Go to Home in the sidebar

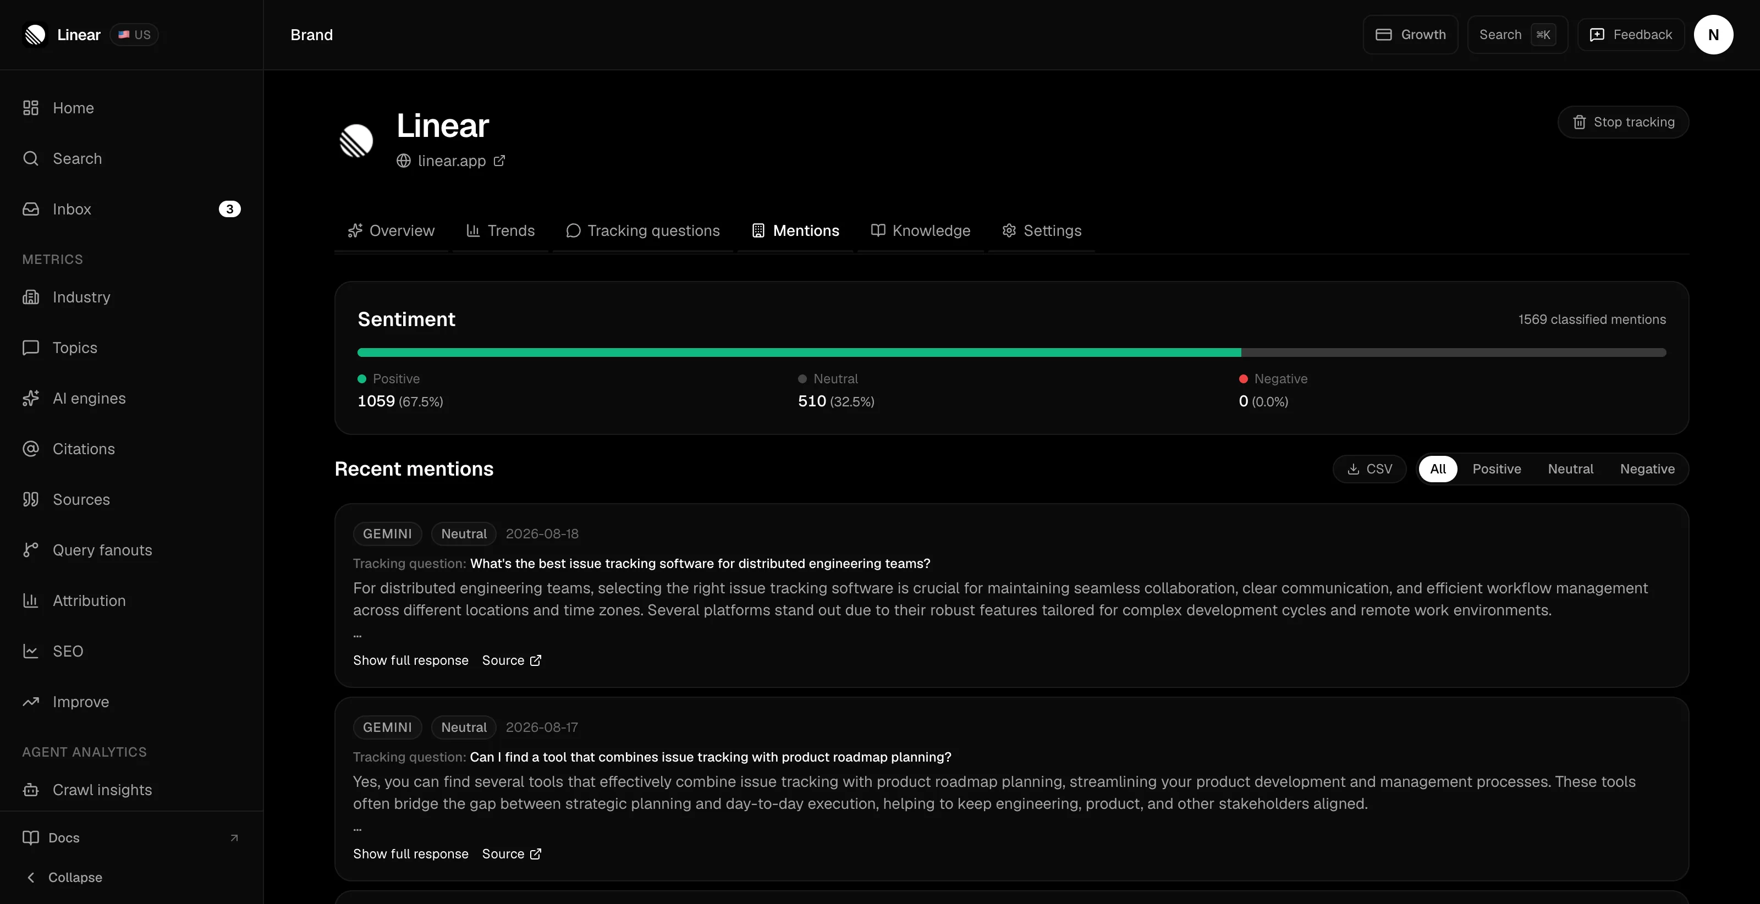click(x=131, y=108)
